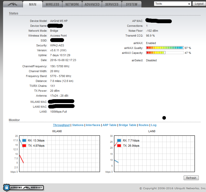Click the '20 dBm' TX power value

click(x=55, y=91)
